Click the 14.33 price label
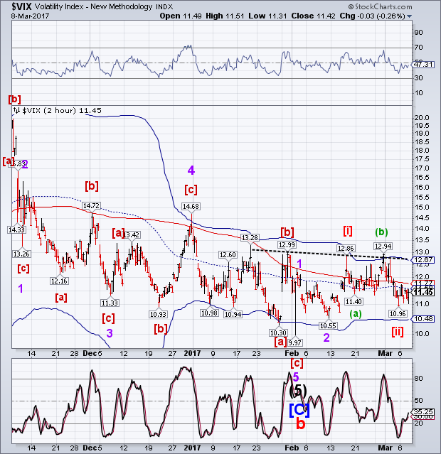Viewport: 441px width, 454px height. click(17, 229)
